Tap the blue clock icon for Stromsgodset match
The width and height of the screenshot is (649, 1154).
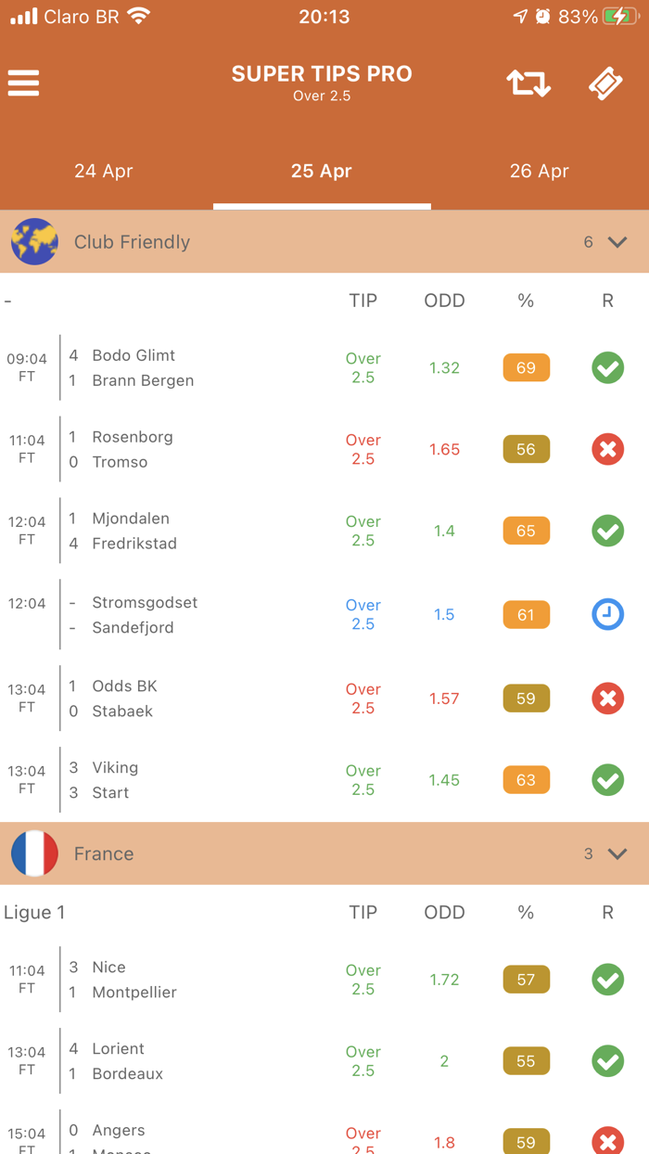click(607, 614)
